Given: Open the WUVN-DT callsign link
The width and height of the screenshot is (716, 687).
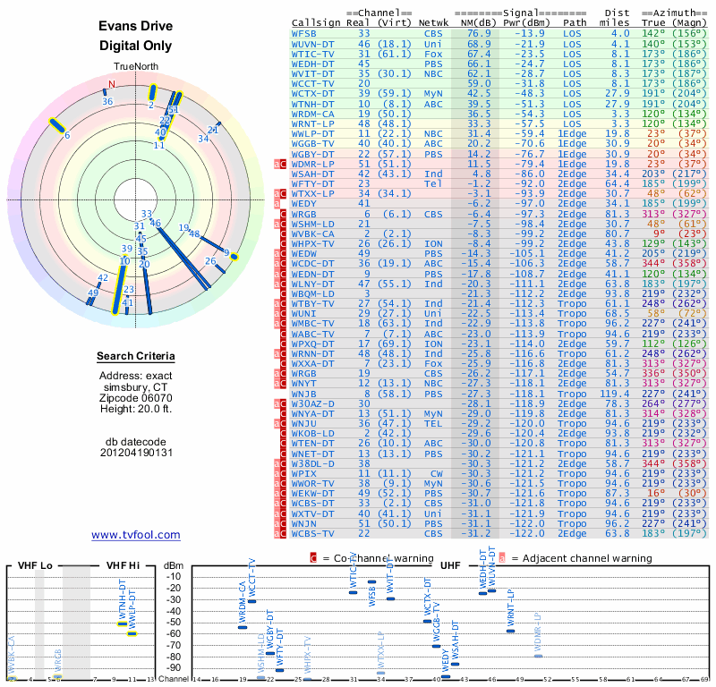Looking at the screenshot, I should (x=312, y=44).
